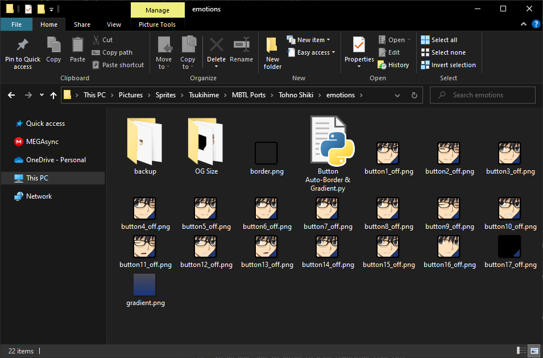Go back with the Back arrow
This screenshot has height=358, width=543.
11,95
